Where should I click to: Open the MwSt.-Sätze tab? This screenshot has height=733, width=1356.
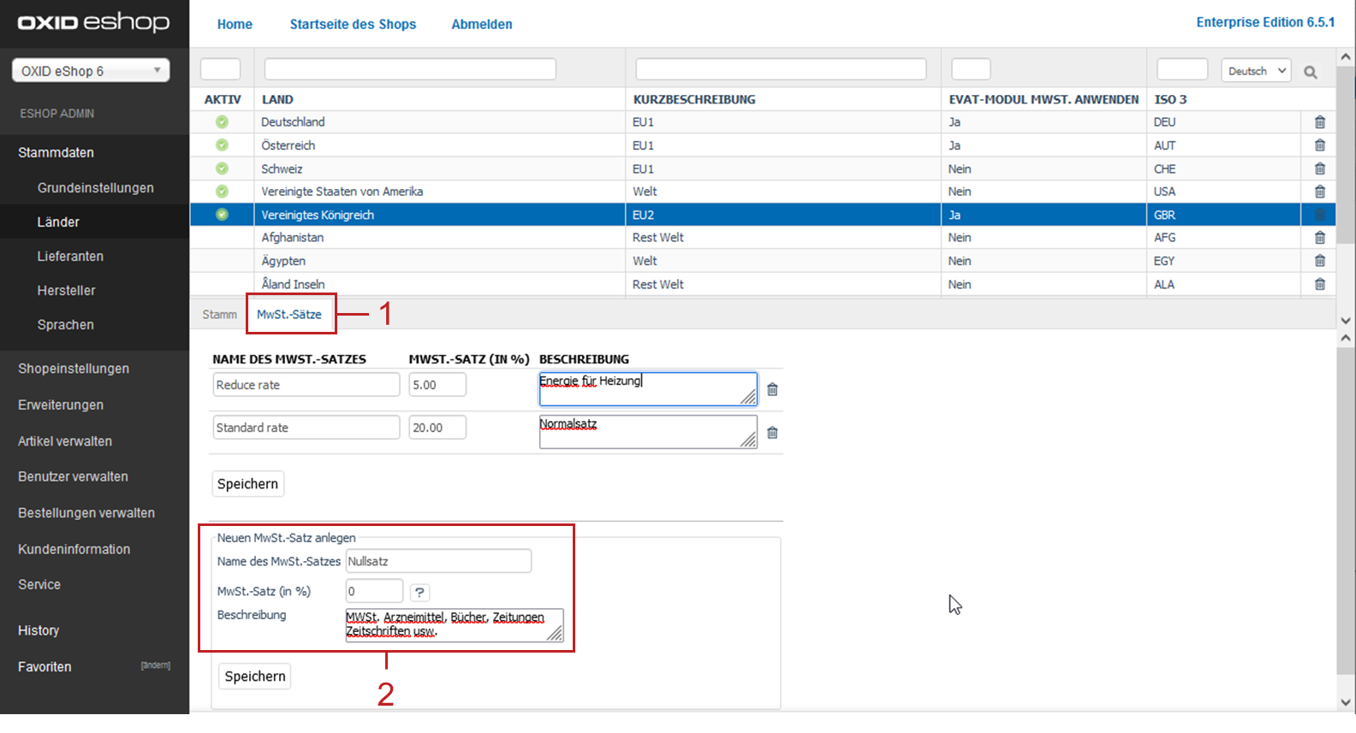click(x=289, y=315)
